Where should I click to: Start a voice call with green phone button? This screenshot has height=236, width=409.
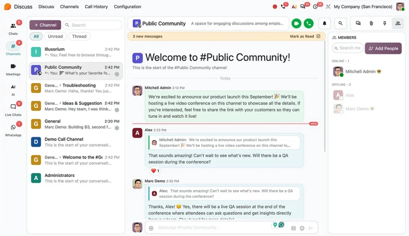(x=309, y=24)
